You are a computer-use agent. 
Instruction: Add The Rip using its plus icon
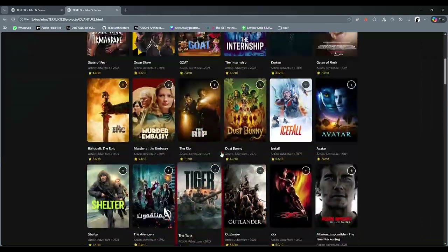[x=214, y=85]
